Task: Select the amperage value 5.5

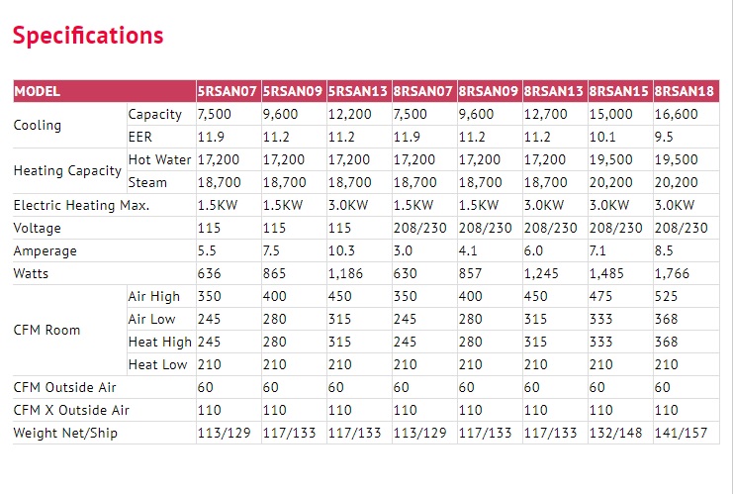Action: pyautogui.click(x=207, y=251)
